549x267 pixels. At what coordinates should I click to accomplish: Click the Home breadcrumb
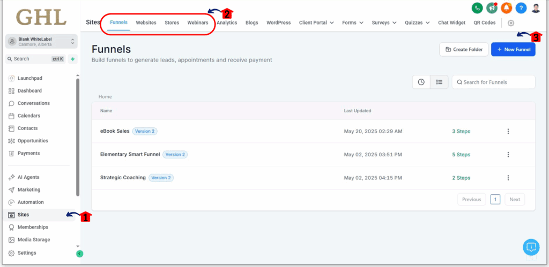click(x=105, y=97)
